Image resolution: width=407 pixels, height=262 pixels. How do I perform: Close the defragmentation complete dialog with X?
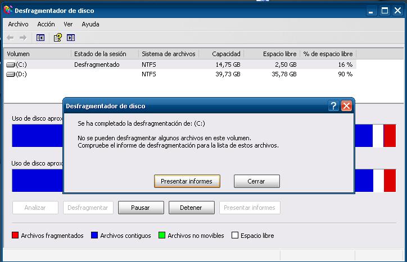point(346,105)
